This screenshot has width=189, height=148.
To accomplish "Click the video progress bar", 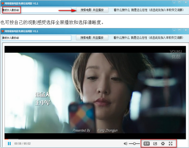I will coord(95,139).
